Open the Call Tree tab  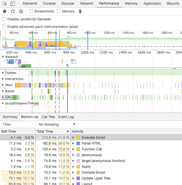[48, 117]
